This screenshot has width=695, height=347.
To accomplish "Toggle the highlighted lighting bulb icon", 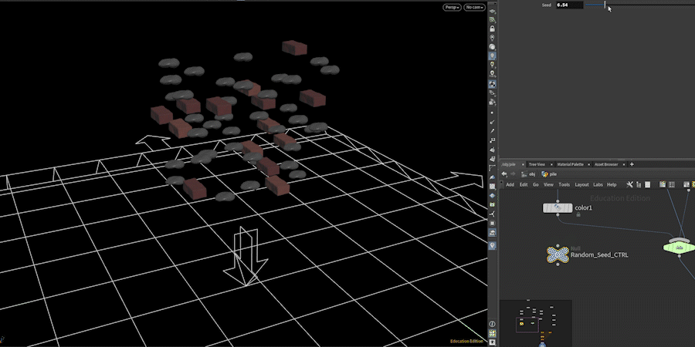I will point(493,56).
